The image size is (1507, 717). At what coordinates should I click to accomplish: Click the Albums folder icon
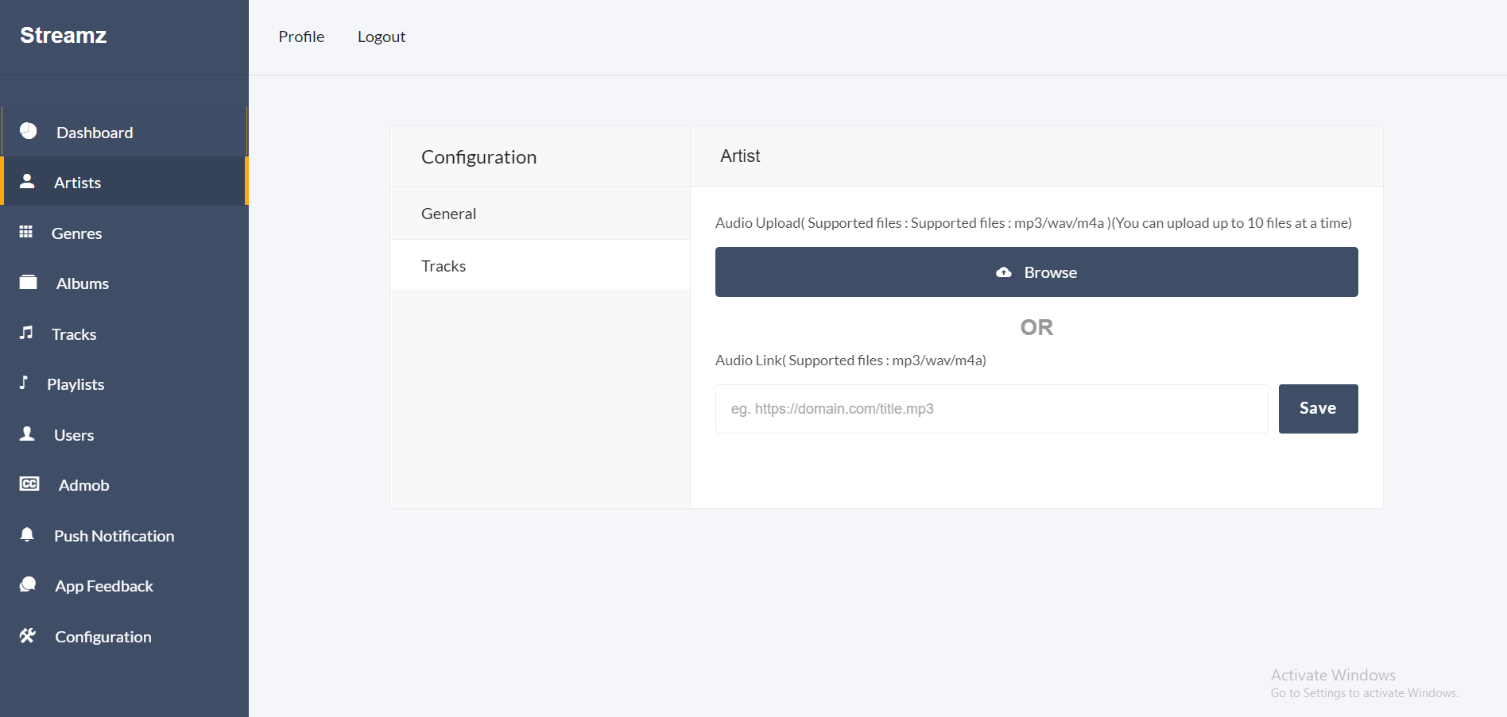click(29, 282)
